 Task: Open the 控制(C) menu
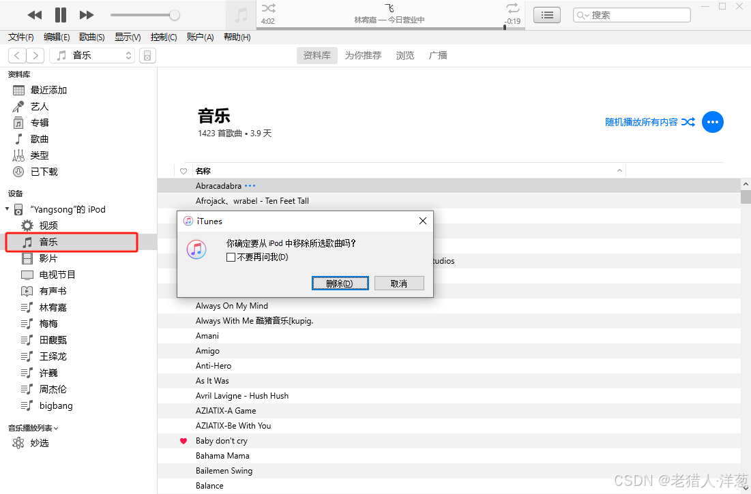coord(163,37)
